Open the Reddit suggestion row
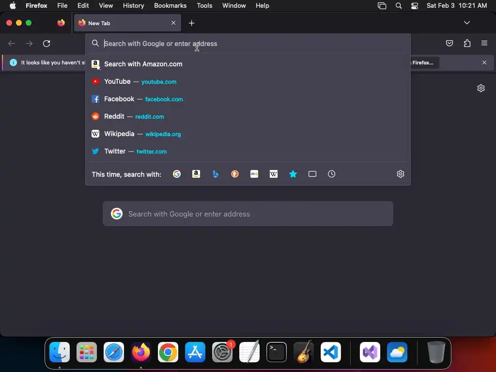The width and height of the screenshot is (496, 372). click(x=248, y=116)
